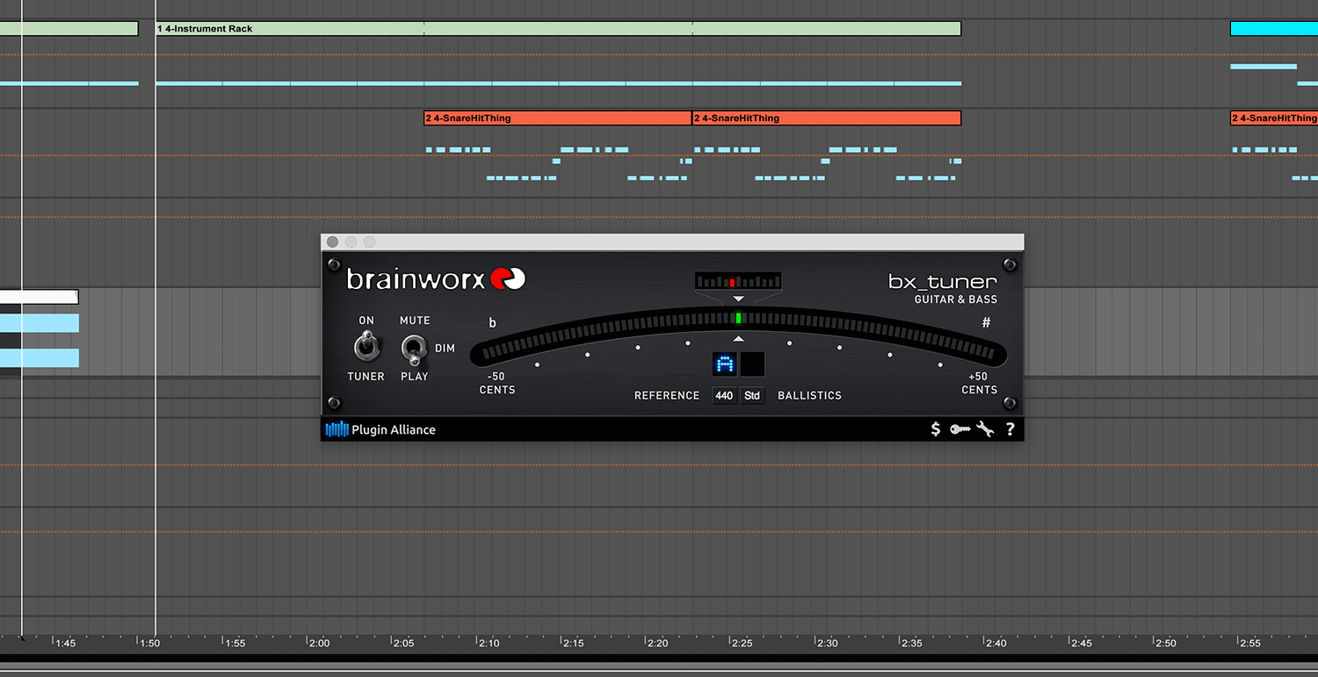
Task: Jump to the 1:45 timeline marker
Action: click(65, 644)
